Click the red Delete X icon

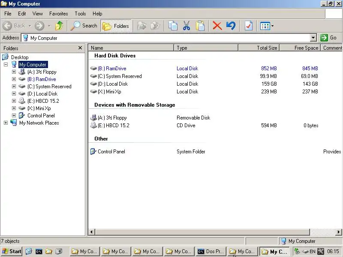click(x=217, y=26)
